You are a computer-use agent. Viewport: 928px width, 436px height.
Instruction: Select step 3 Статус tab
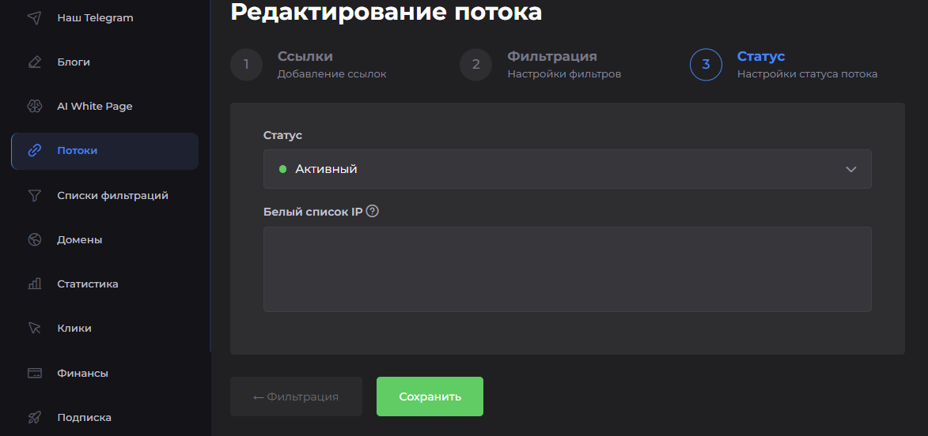[783, 65]
